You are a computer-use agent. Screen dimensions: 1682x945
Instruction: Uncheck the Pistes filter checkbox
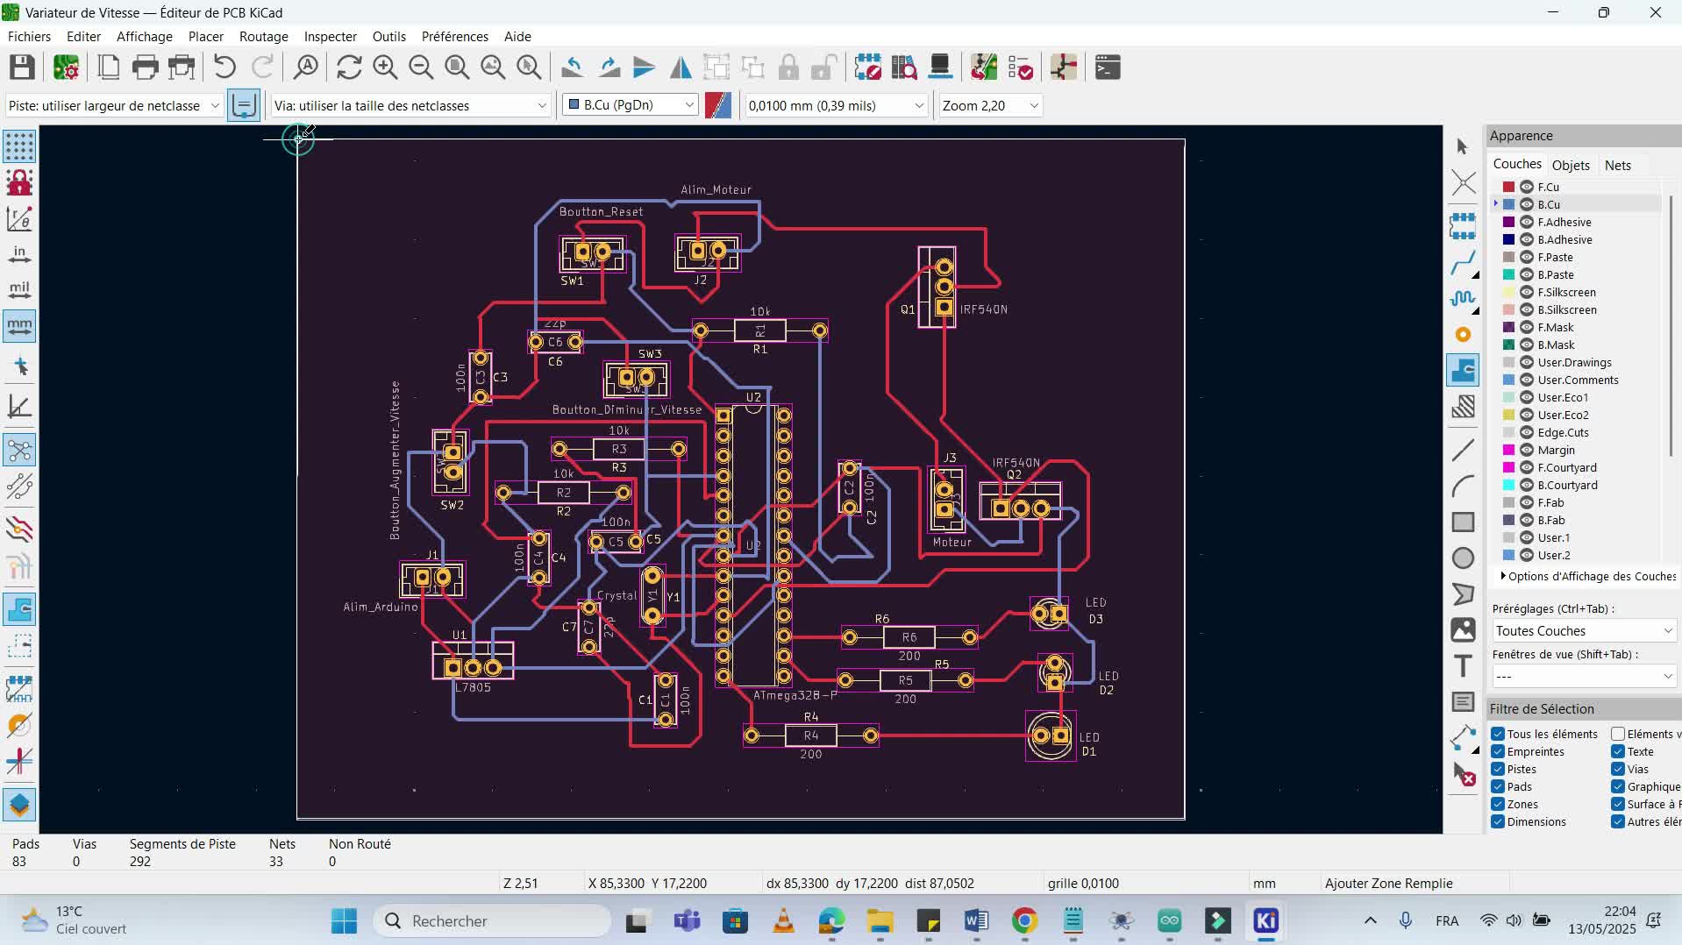1498,770
